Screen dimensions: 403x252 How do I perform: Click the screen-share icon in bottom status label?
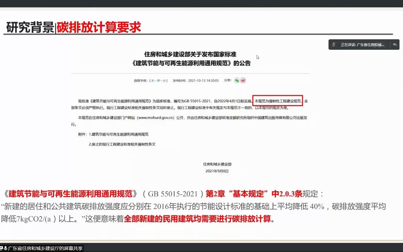coord(1,249)
